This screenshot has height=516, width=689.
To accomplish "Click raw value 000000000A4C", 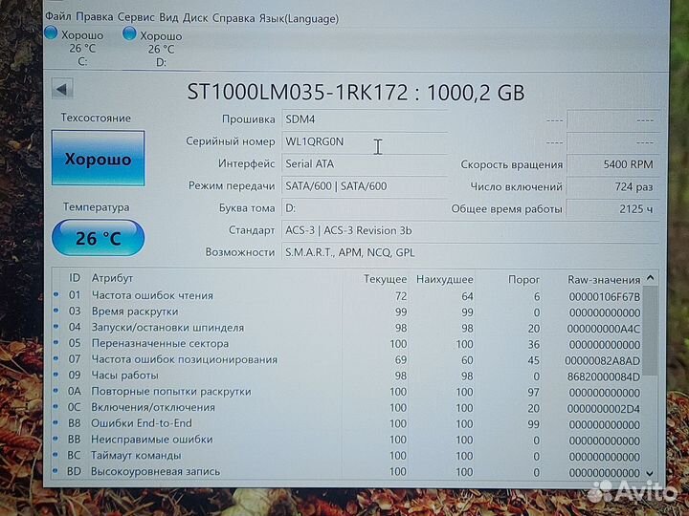I will pyautogui.click(x=604, y=329).
